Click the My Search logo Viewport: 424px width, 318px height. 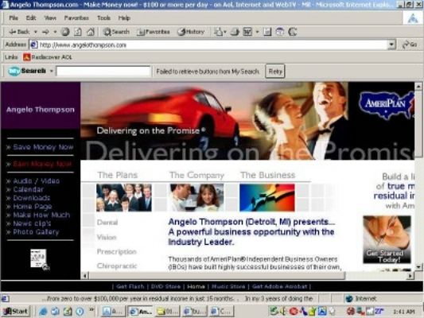pyautogui.click(x=27, y=71)
